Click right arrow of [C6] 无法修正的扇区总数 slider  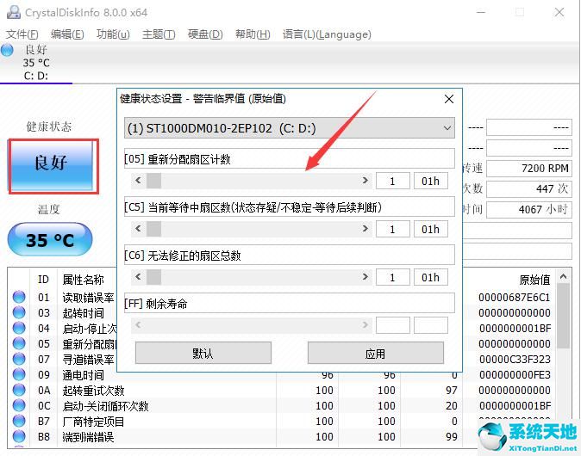pyautogui.click(x=365, y=277)
